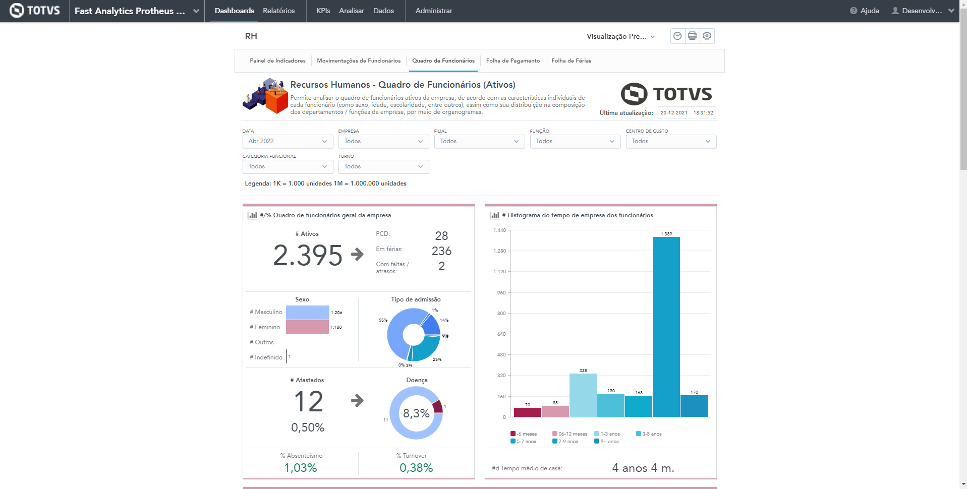Open the Centro de Custo dropdown

(671, 141)
